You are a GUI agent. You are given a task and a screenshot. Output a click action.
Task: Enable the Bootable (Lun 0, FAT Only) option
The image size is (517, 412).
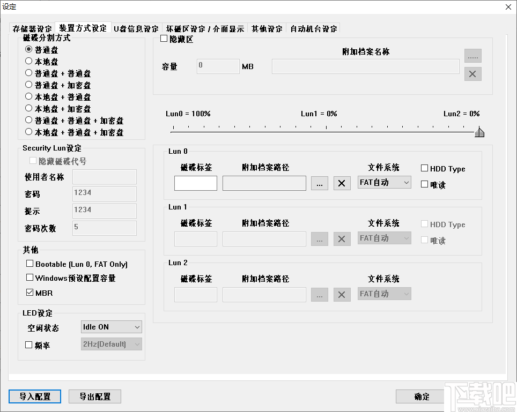coord(29,264)
